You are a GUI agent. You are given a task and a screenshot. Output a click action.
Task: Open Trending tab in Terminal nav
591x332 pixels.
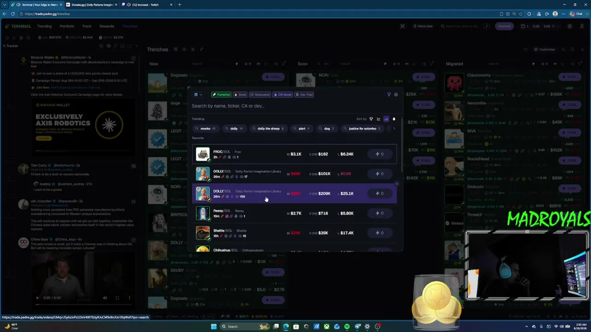[45, 26]
